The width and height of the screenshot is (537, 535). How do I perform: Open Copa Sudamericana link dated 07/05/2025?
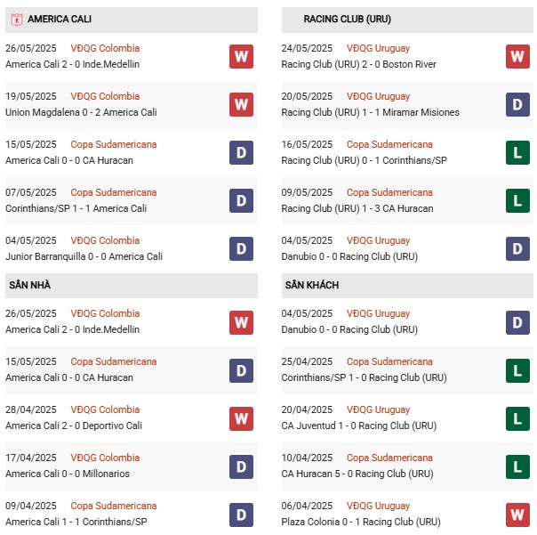tap(114, 192)
